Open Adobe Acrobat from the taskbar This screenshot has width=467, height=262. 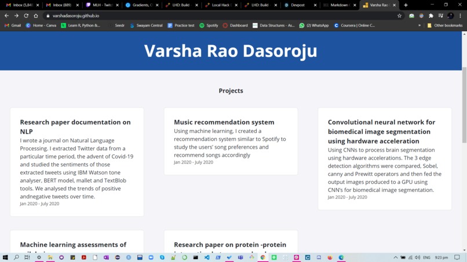click(x=83, y=257)
